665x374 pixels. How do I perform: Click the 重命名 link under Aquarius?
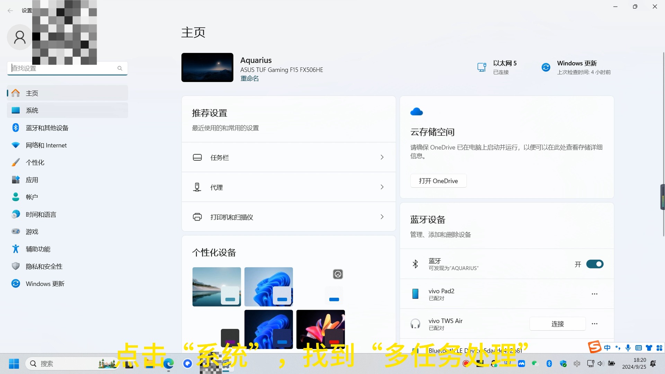pos(249,78)
